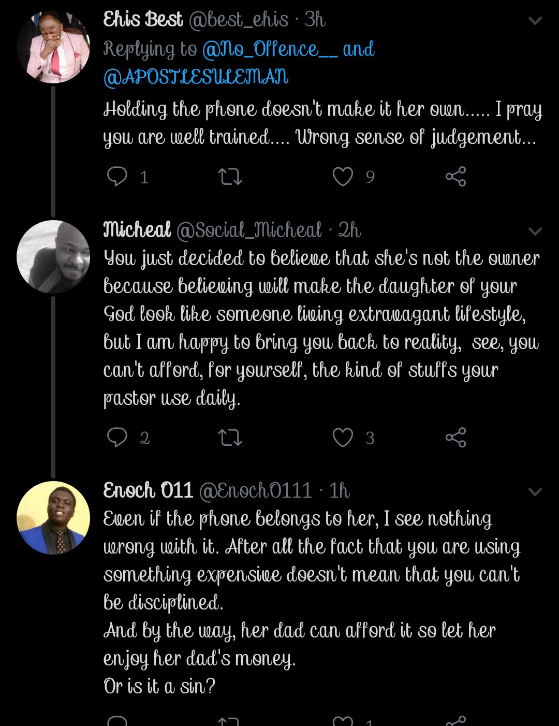This screenshot has width=559, height=726.
Task: Like Micheal's tweet
Action: tap(343, 438)
